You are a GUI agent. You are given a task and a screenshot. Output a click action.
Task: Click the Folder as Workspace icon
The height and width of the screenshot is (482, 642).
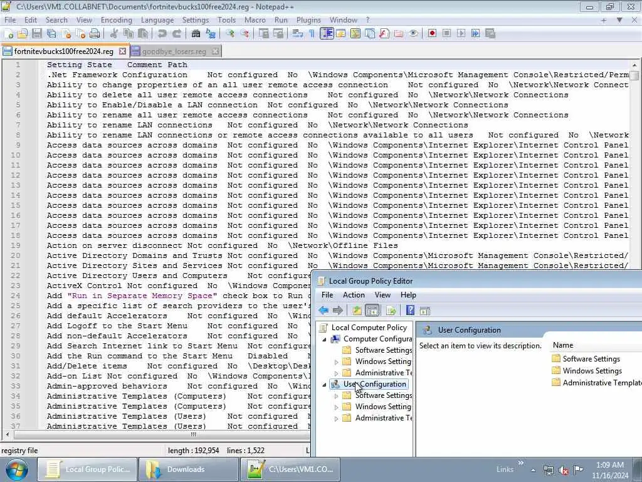pyautogui.click(x=399, y=34)
